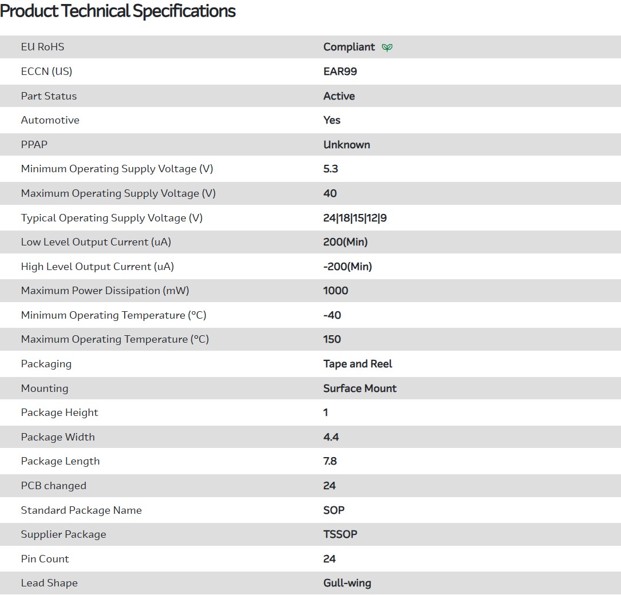Click the Tape and Reel packaging value

point(358,364)
